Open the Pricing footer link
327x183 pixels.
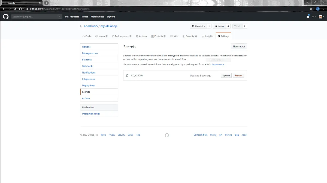pos(213,135)
